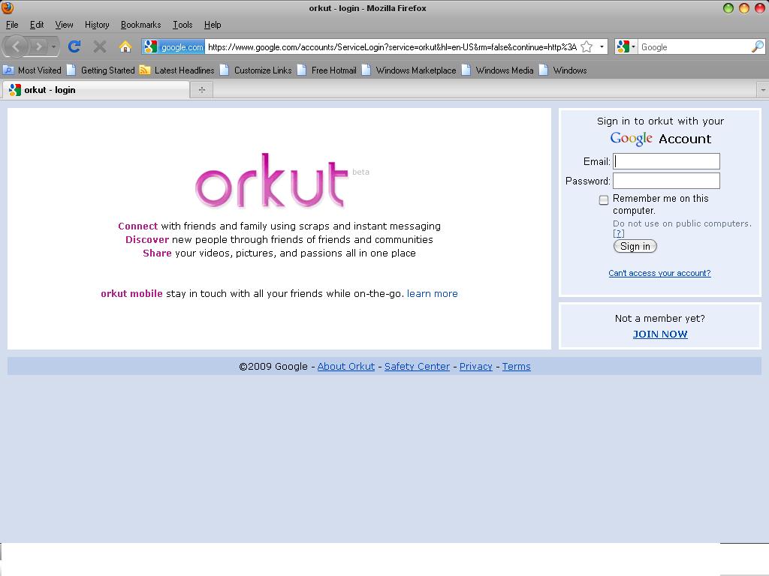Open the Windows bookmark

(x=563, y=70)
